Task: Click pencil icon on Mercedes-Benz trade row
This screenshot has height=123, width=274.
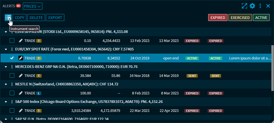Action: (x=21, y=75)
